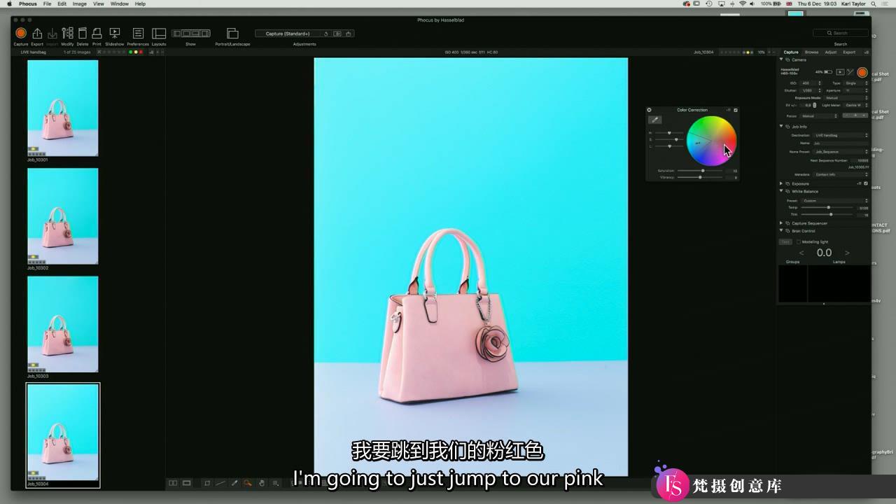Open the Destination dropdown showing LIVE handbag

840,135
